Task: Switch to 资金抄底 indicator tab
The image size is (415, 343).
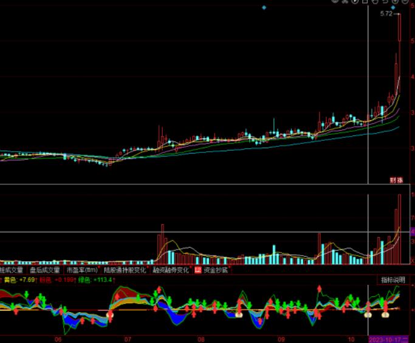Action: click(216, 270)
